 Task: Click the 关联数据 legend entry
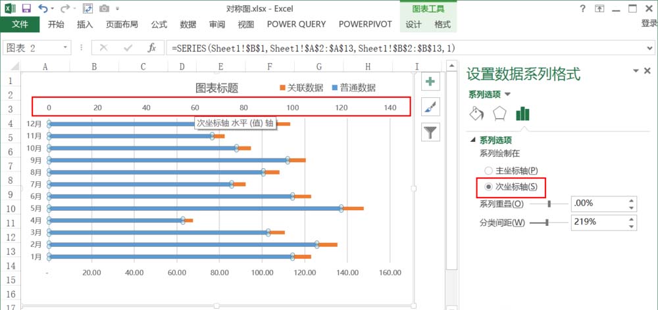tap(301, 88)
